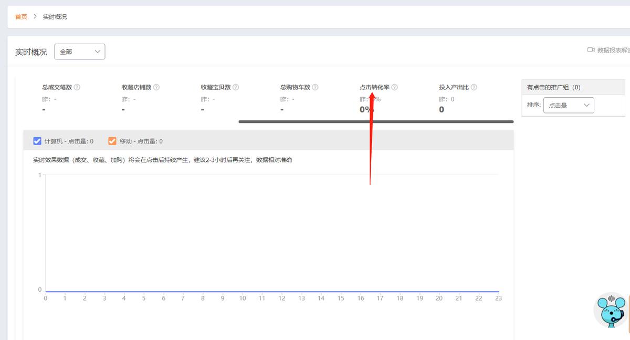Click the question mark beside 收藏宝贝数
630x340 pixels.
click(235, 87)
